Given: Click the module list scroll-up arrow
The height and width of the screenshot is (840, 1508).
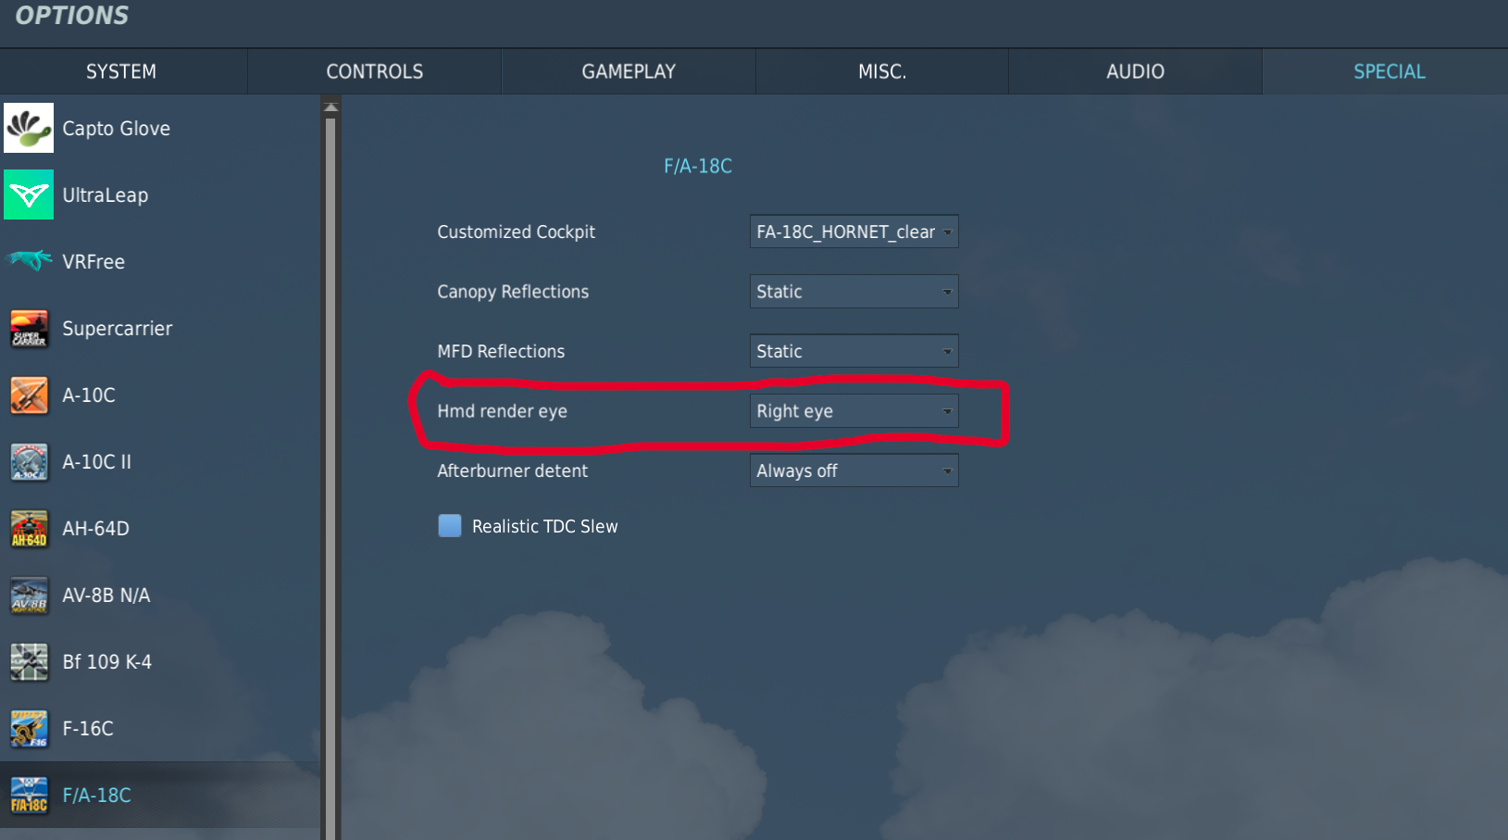Looking at the screenshot, I should pyautogui.click(x=330, y=107).
